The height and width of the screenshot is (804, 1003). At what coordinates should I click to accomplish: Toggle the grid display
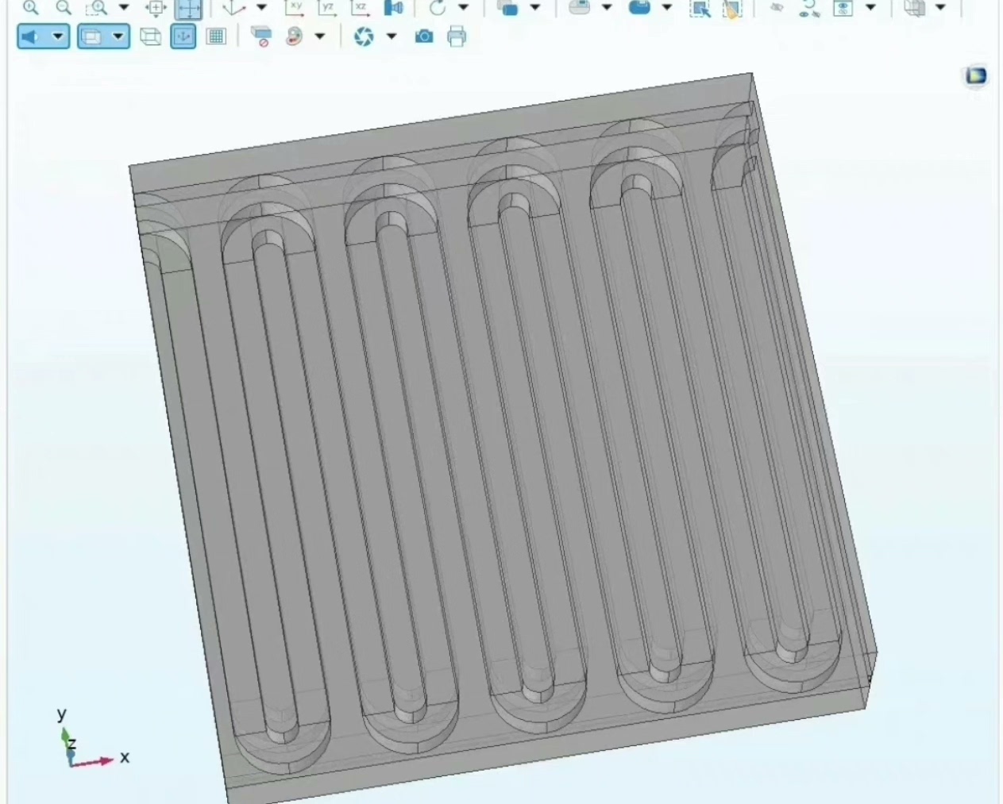click(x=216, y=37)
